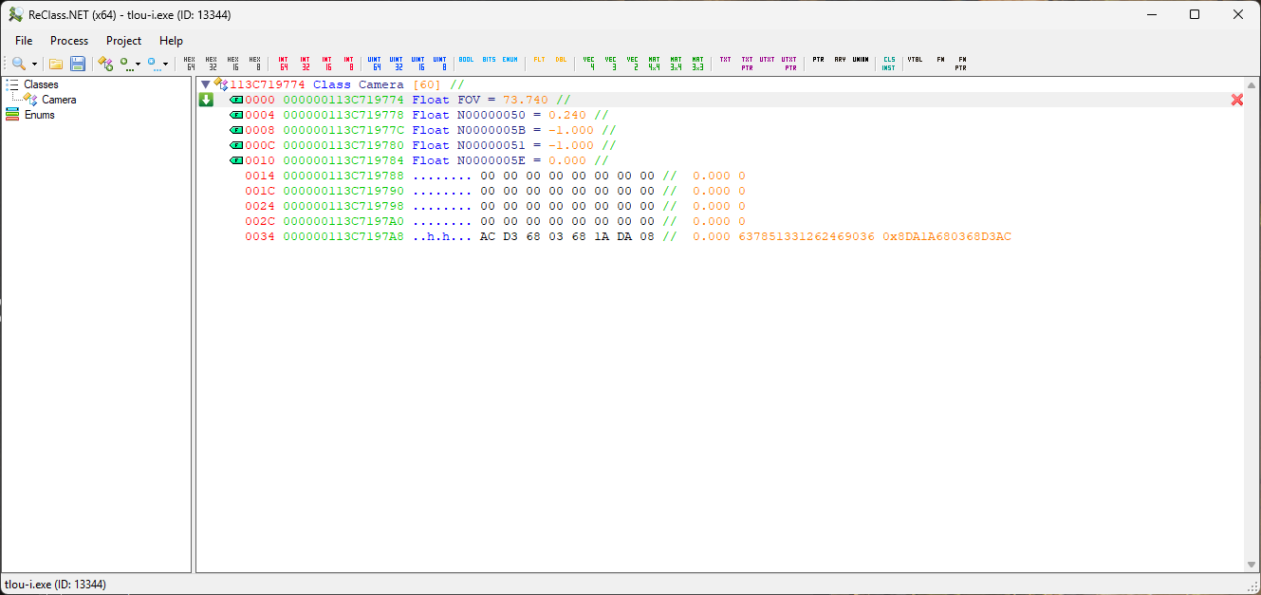The width and height of the screenshot is (1261, 595).
Task: Select the PTR pointer type button
Action: pos(818,60)
